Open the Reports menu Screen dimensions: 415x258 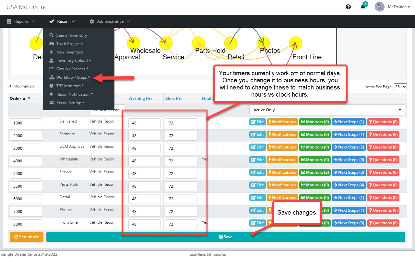pyautogui.click(x=21, y=21)
